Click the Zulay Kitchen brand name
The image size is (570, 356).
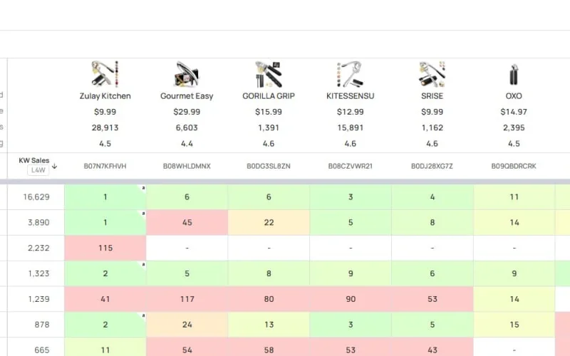tap(105, 96)
